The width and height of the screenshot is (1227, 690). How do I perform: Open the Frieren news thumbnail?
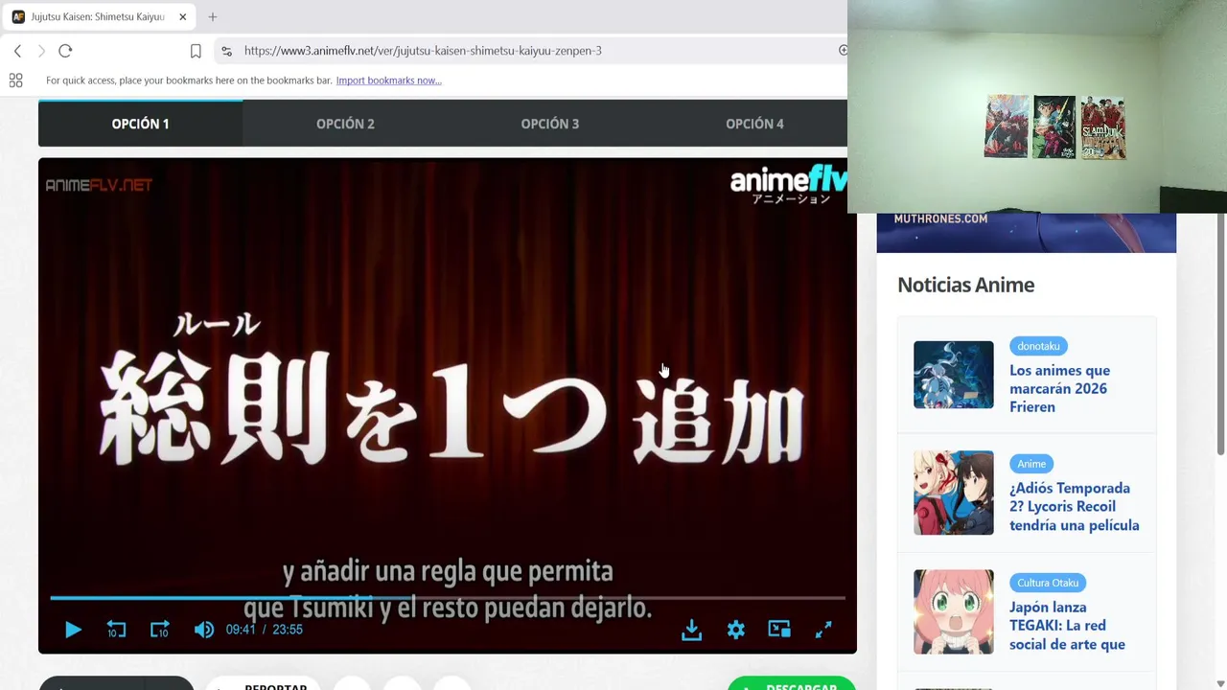(954, 375)
